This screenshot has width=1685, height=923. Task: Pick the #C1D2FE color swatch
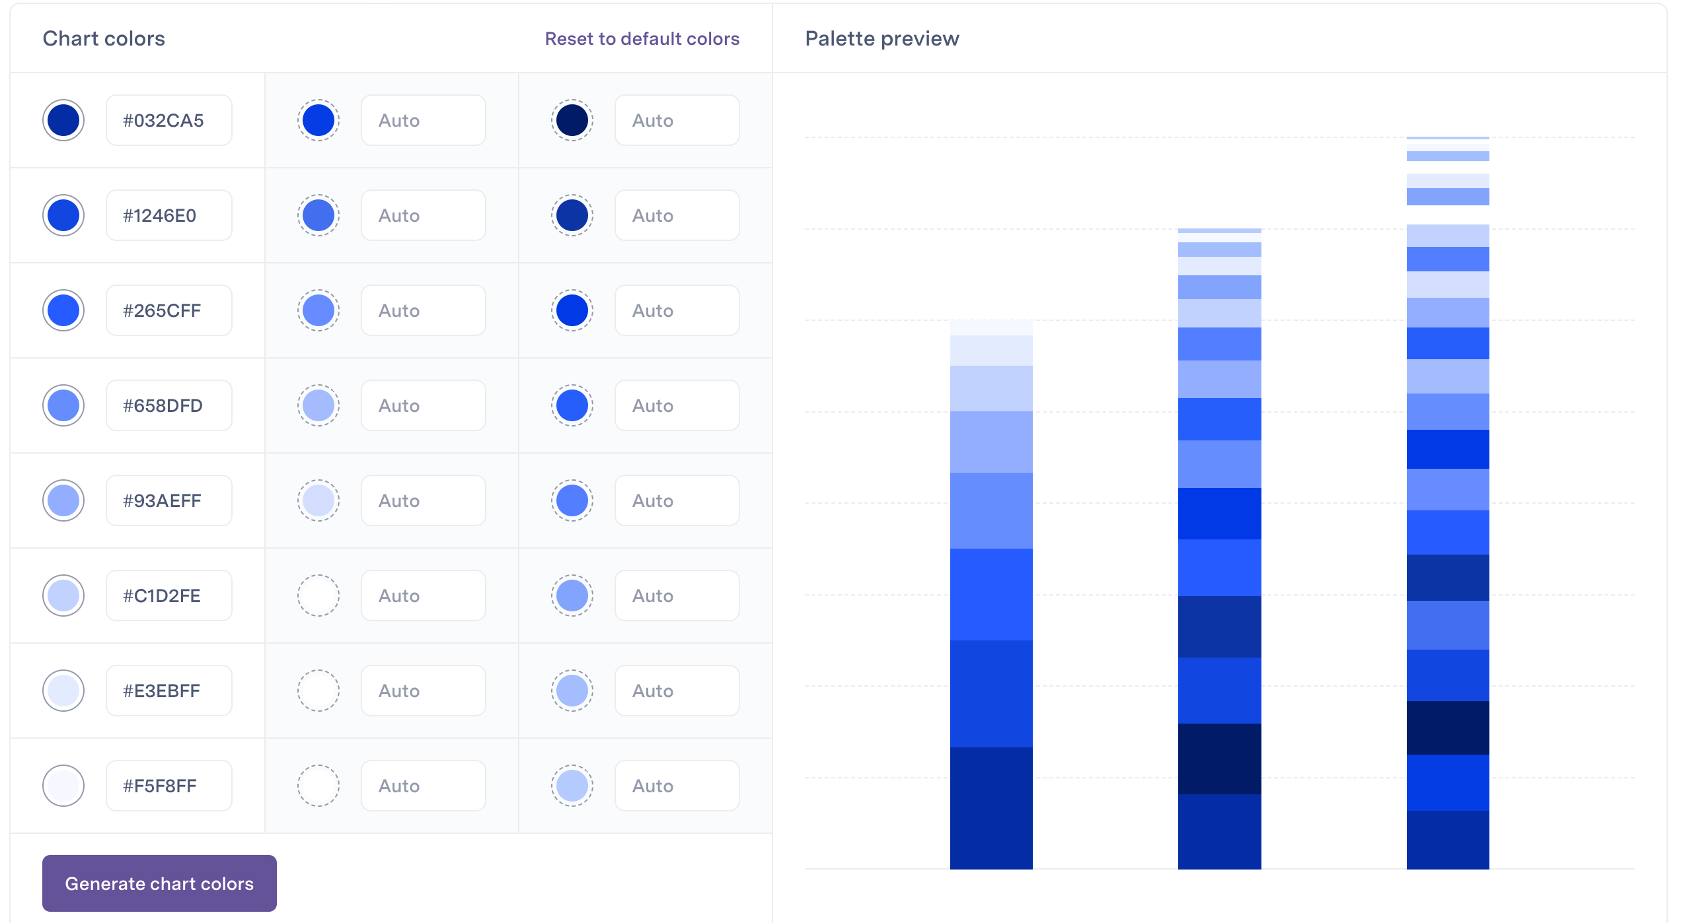point(63,596)
